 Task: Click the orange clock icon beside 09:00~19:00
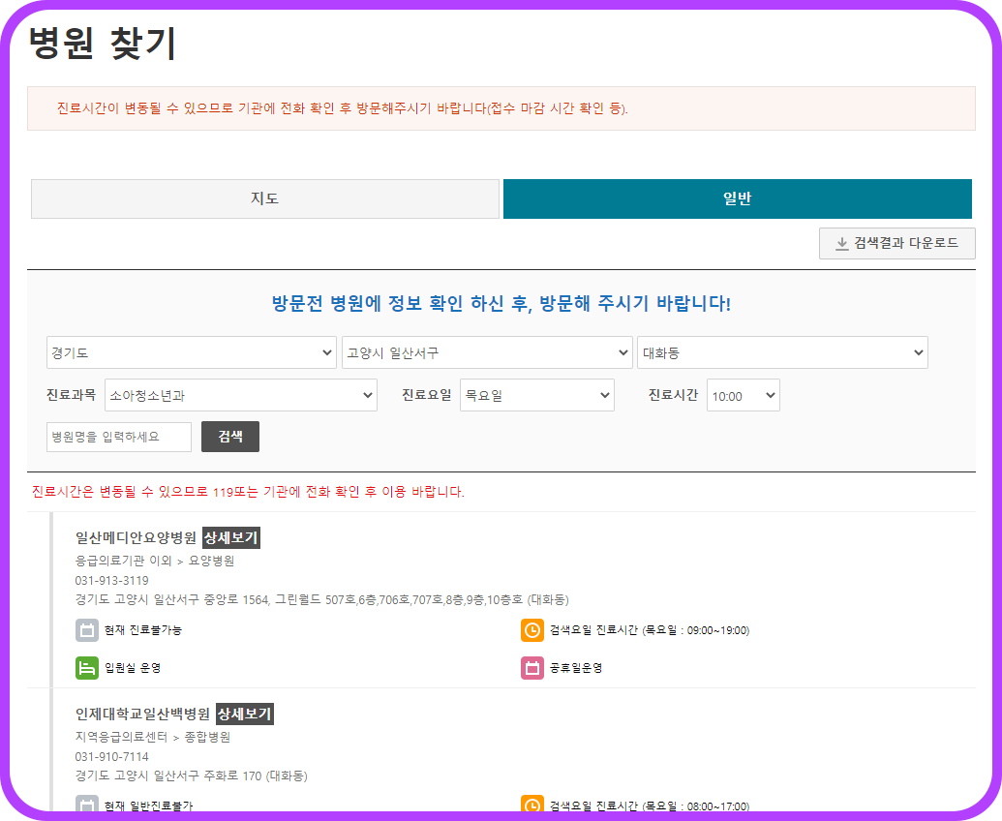[x=532, y=630]
